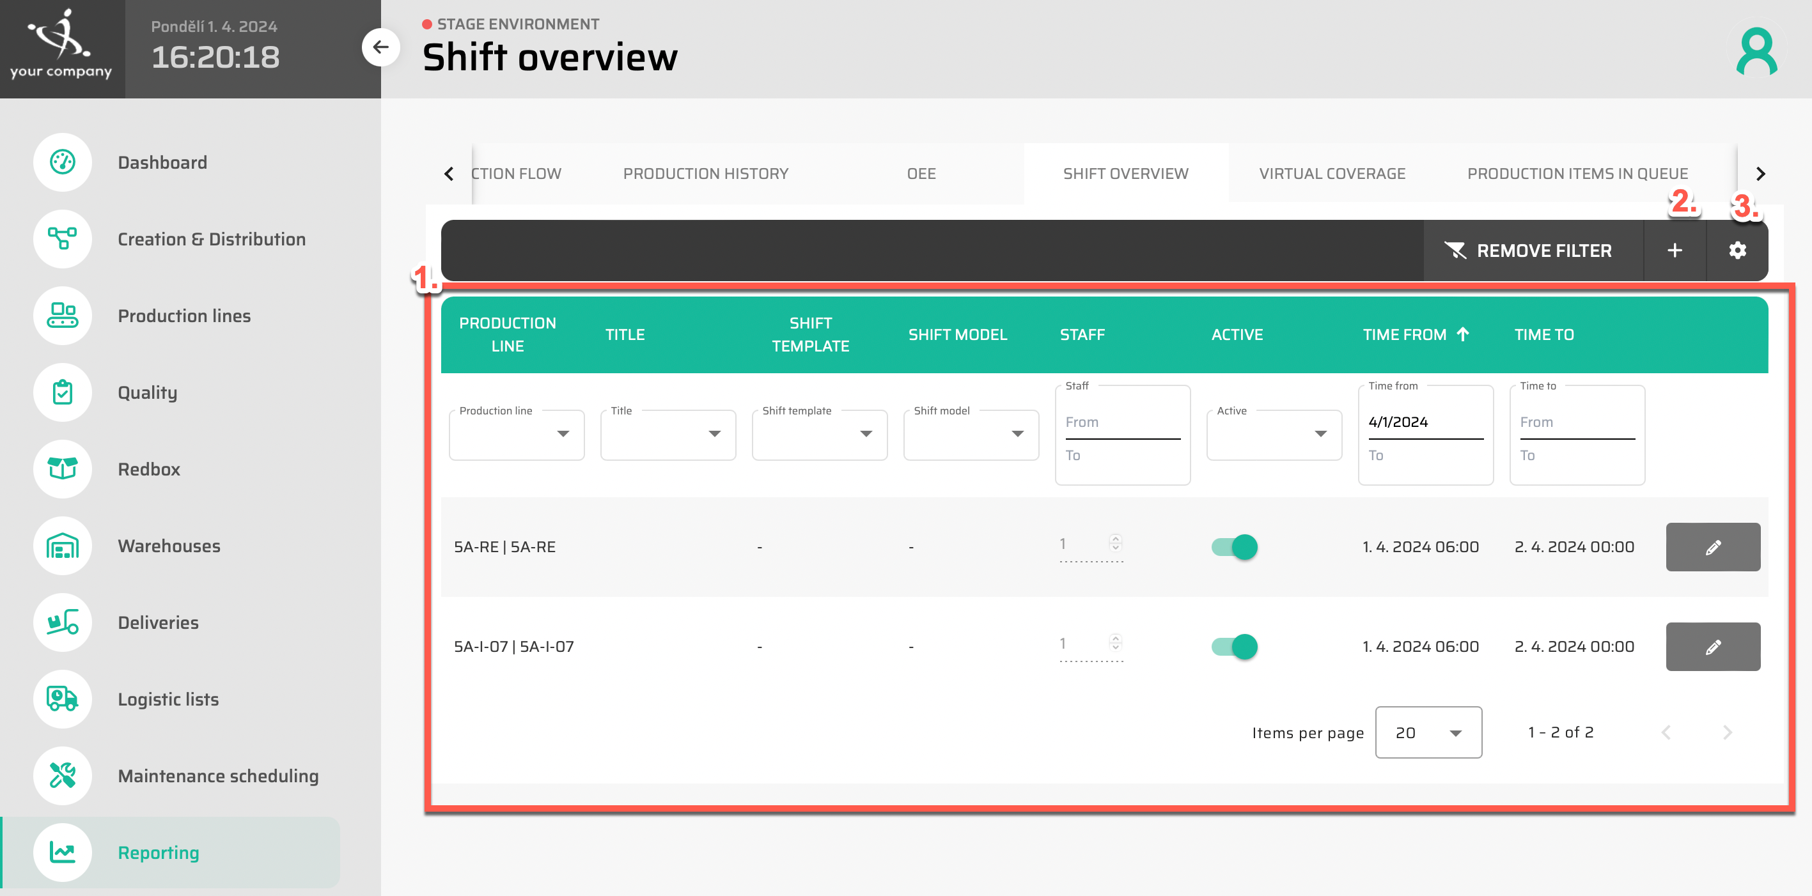Click the user profile icon
Viewport: 1812px width, 896px height.
(1756, 51)
